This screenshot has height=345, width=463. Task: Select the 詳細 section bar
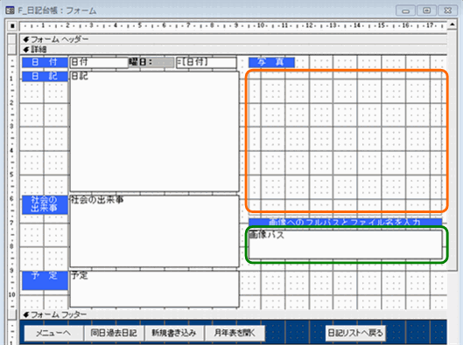(x=234, y=49)
